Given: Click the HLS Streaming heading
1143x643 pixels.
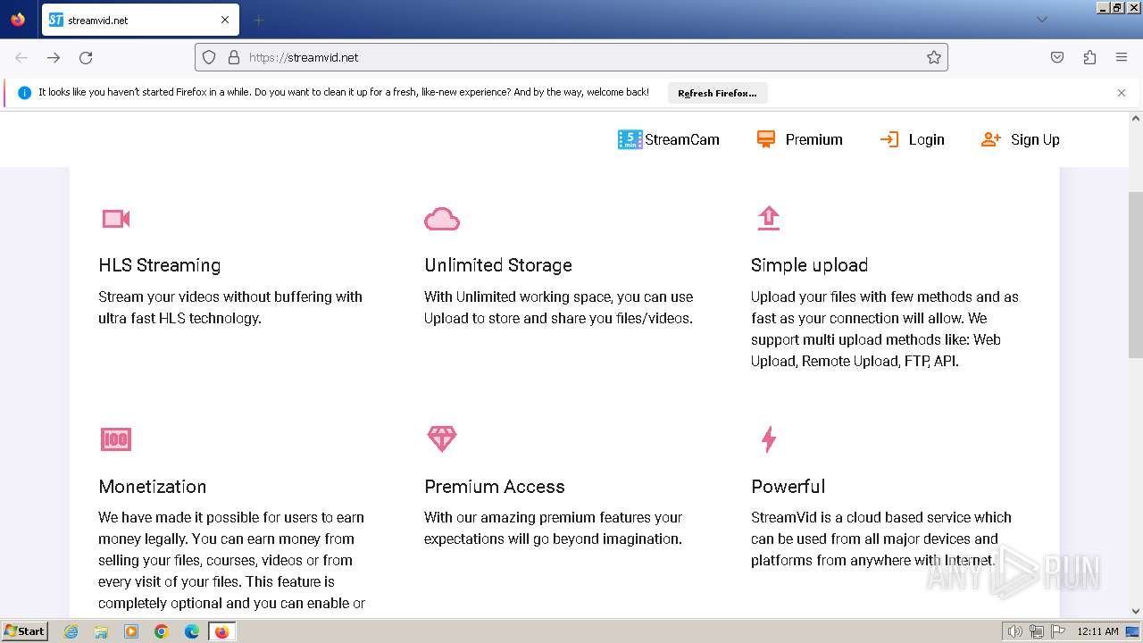Looking at the screenshot, I should pos(160,265).
